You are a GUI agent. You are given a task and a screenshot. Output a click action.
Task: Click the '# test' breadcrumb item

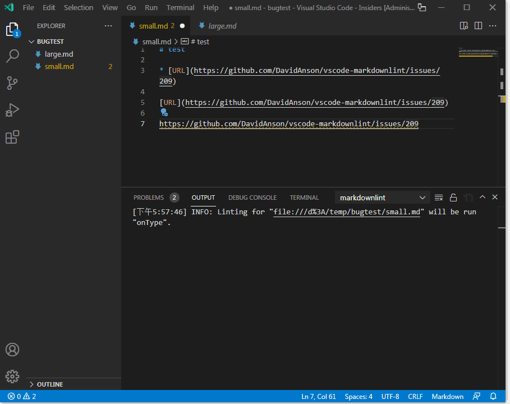point(199,42)
